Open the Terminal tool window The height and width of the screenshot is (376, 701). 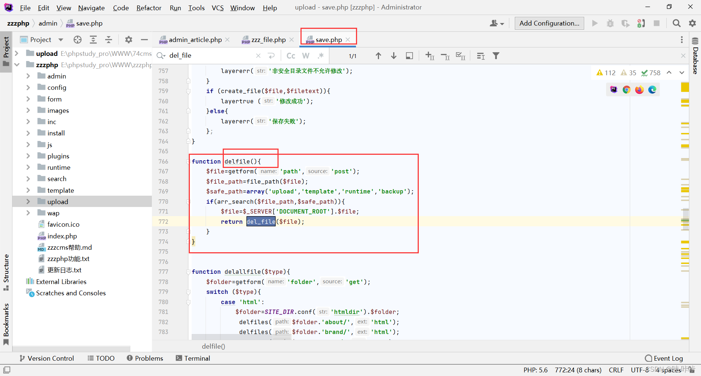coord(193,358)
